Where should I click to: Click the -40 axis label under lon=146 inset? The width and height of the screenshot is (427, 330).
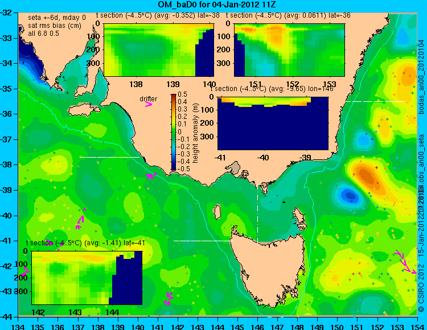point(263,157)
